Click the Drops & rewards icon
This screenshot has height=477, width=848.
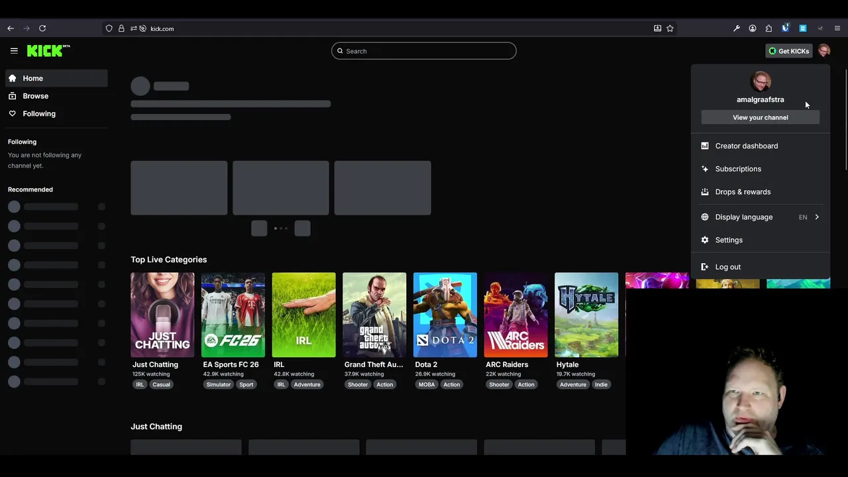tap(705, 192)
